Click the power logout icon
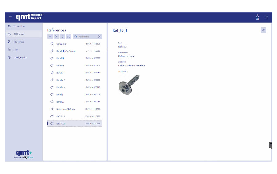This screenshot has height=174, width=277. click(x=267, y=17)
